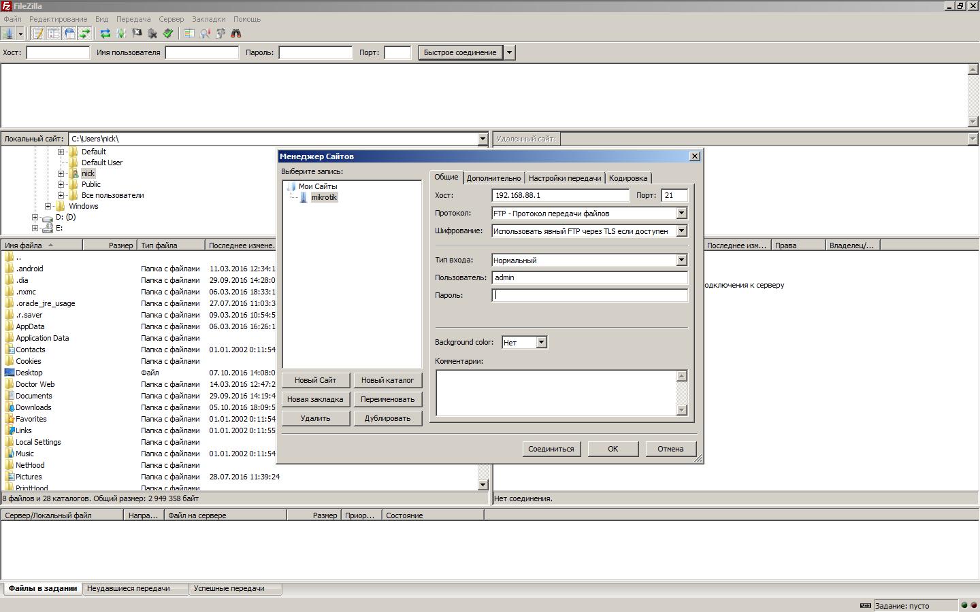Open the Закладки menu
Viewport: 980px width, 612px height.
click(x=209, y=19)
